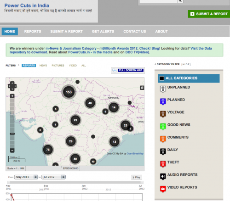Open the map layer switcher icon
230x201 pixels.
(142, 88)
